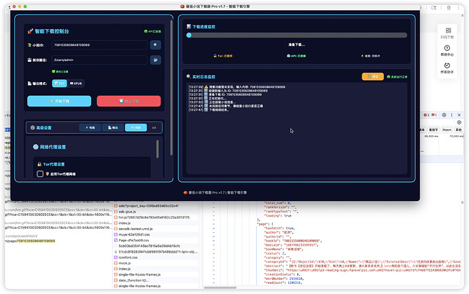Click the horizontal scrollbar under JSON preview

pos(220,288)
